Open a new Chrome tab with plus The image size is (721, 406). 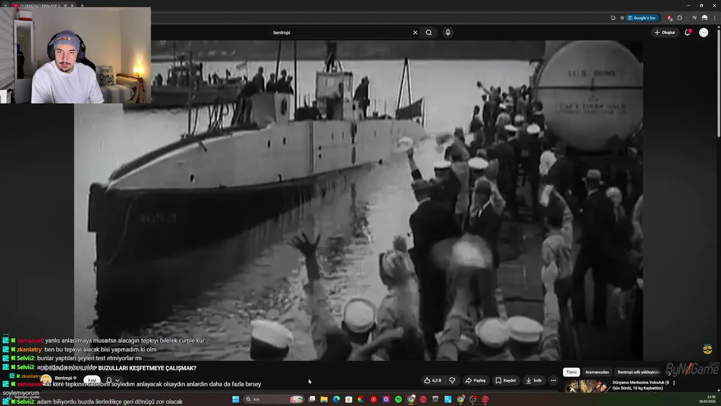click(82, 6)
